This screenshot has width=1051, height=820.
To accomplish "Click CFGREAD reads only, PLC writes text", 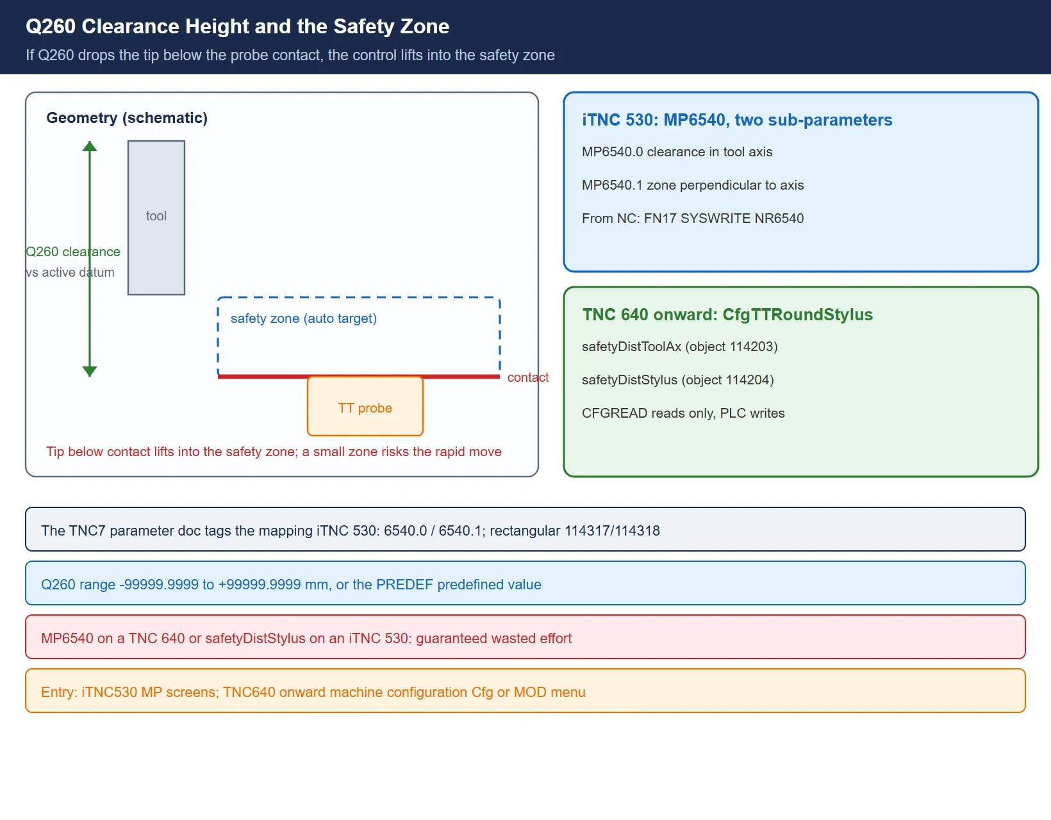I will [683, 413].
